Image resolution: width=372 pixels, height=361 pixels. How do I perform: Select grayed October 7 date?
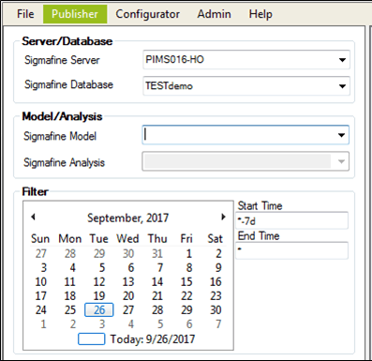point(218,324)
